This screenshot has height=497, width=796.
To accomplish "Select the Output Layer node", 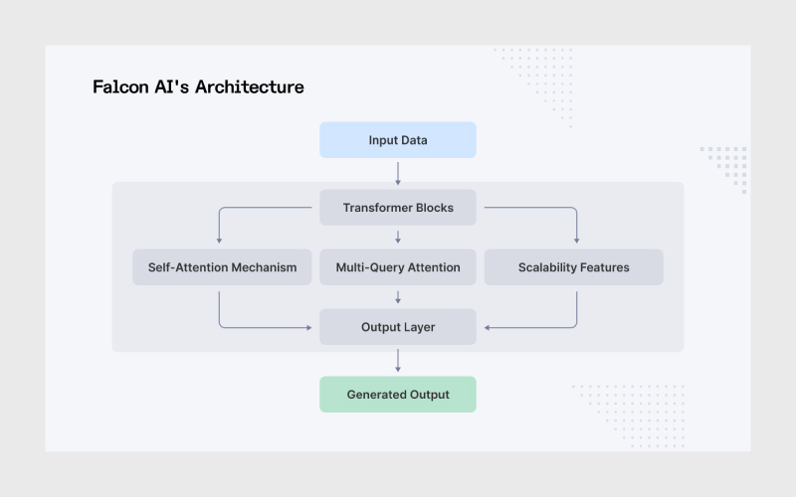I will coord(398,327).
